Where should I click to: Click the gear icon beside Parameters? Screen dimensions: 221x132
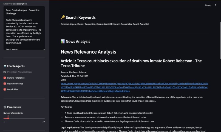pyautogui.click(x=5, y=107)
